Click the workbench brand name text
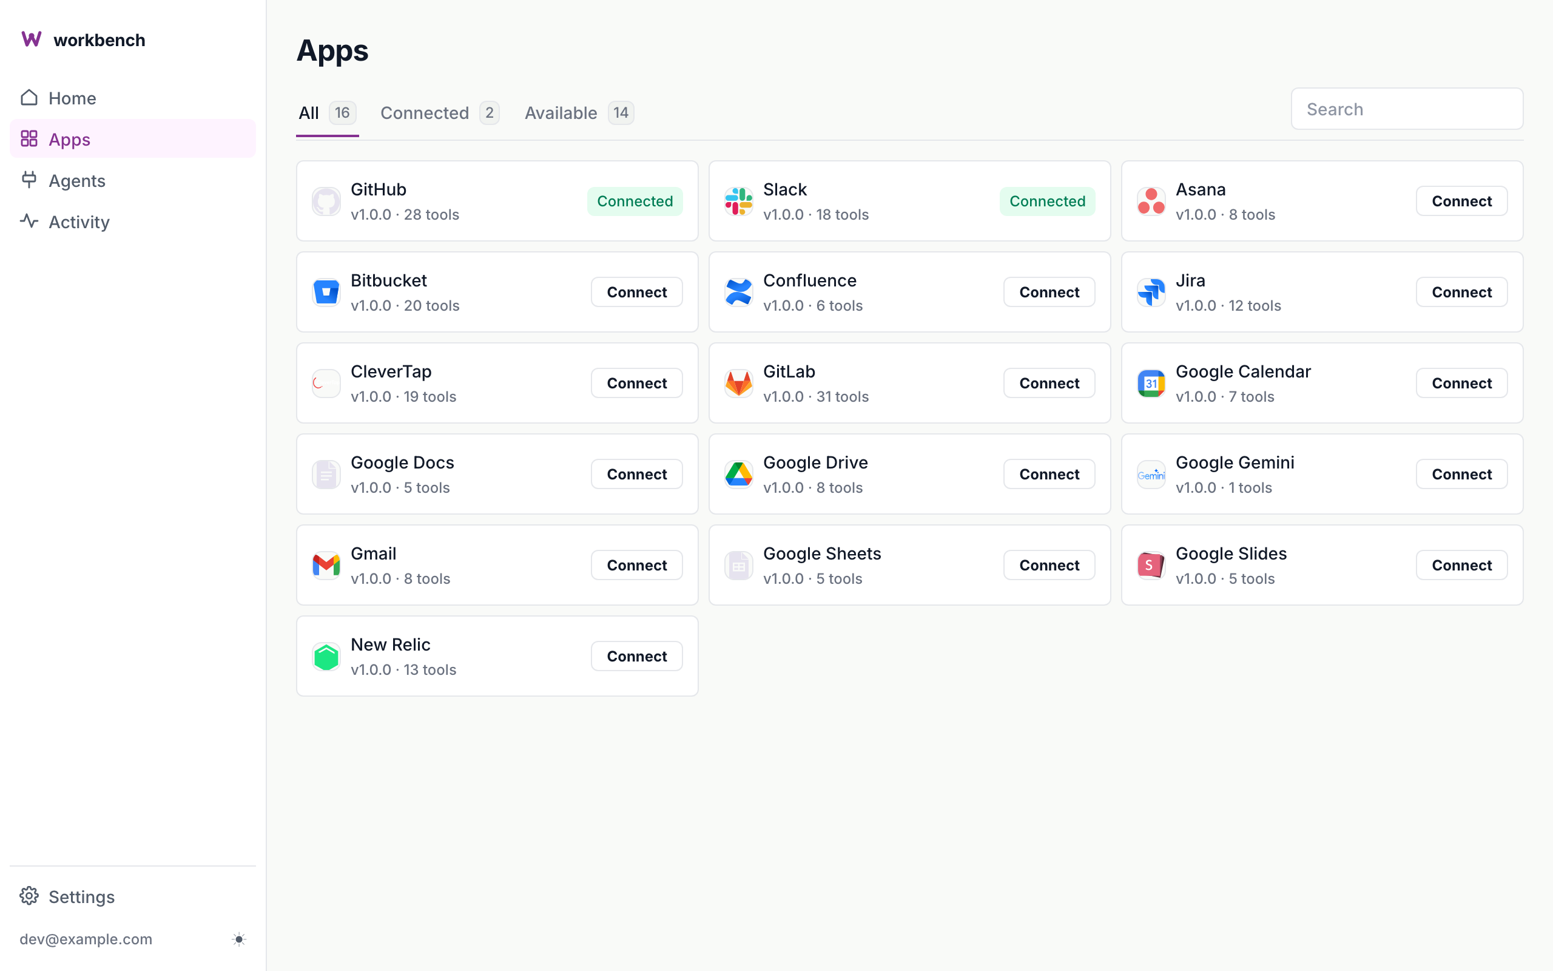This screenshot has width=1553, height=971. coord(99,40)
